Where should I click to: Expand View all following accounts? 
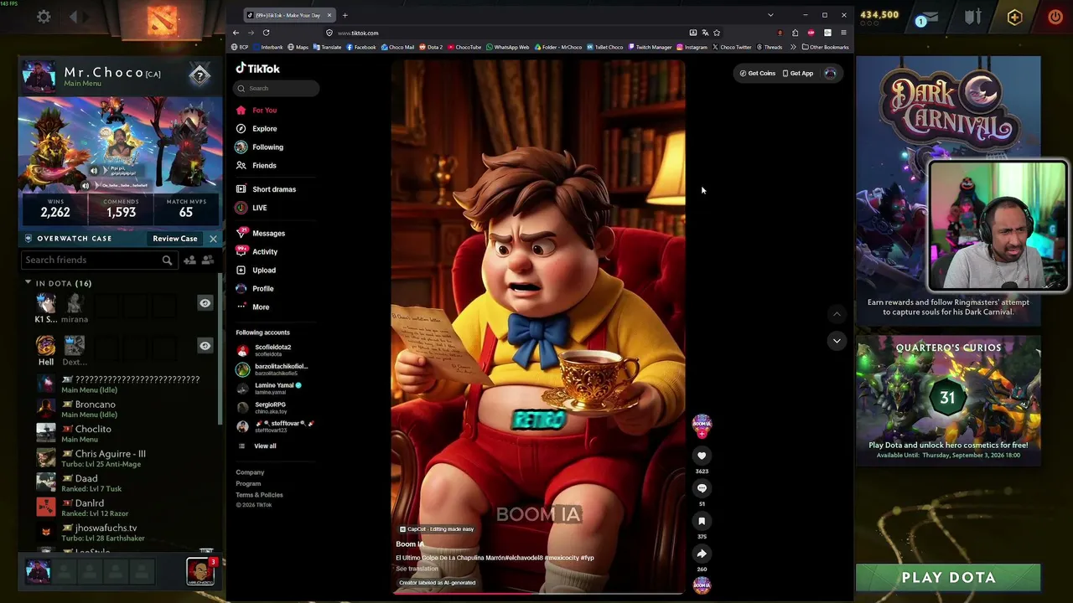[x=258, y=446]
